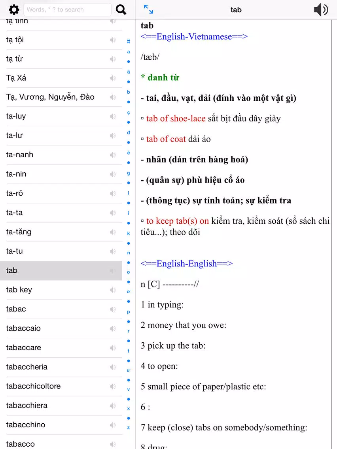
Task: Open entry "tabaccaio" in word list
Action: click(x=61, y=328)
